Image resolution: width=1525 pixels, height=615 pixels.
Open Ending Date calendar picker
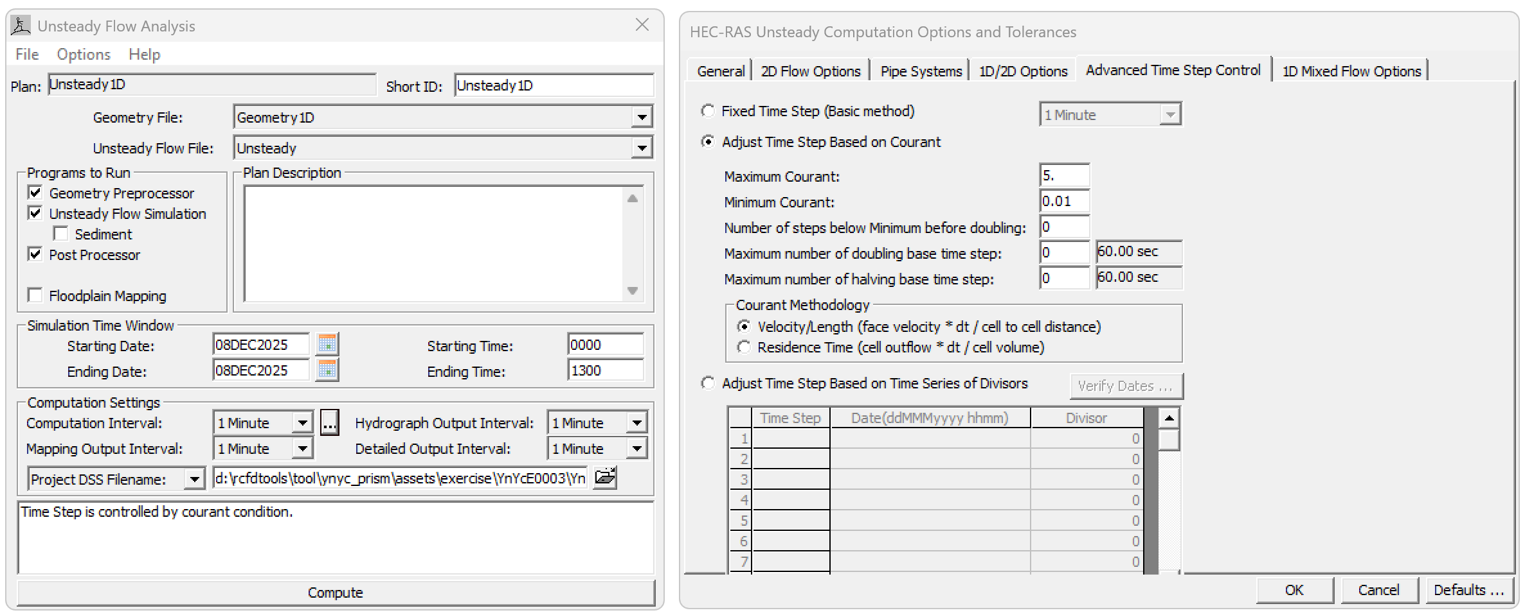(327, 370)
